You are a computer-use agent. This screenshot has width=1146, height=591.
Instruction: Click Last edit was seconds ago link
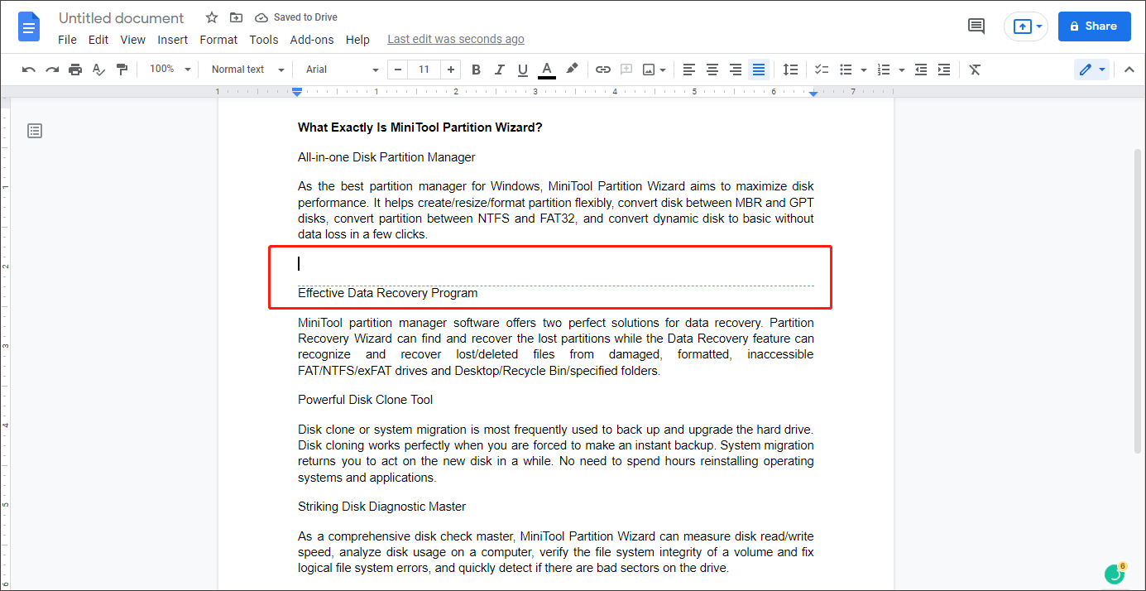456,40
